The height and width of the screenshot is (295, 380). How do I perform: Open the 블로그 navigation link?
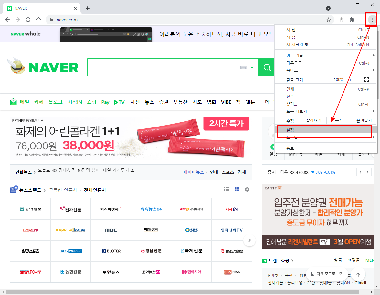point(56,102)
